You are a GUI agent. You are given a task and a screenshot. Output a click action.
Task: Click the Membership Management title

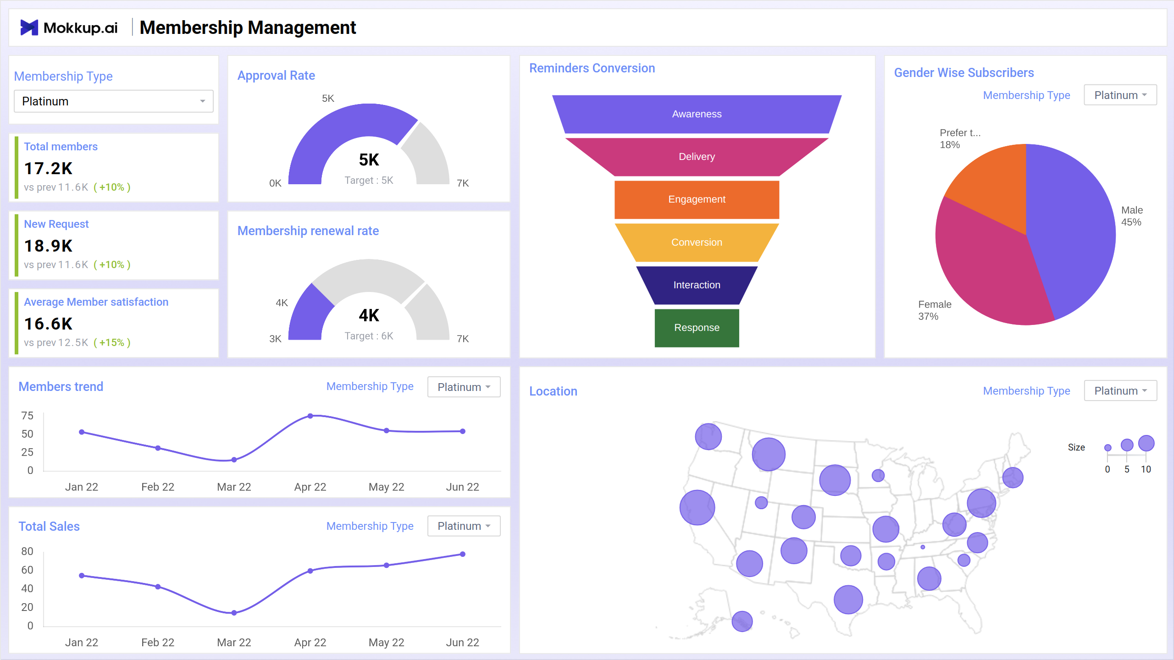248,27
